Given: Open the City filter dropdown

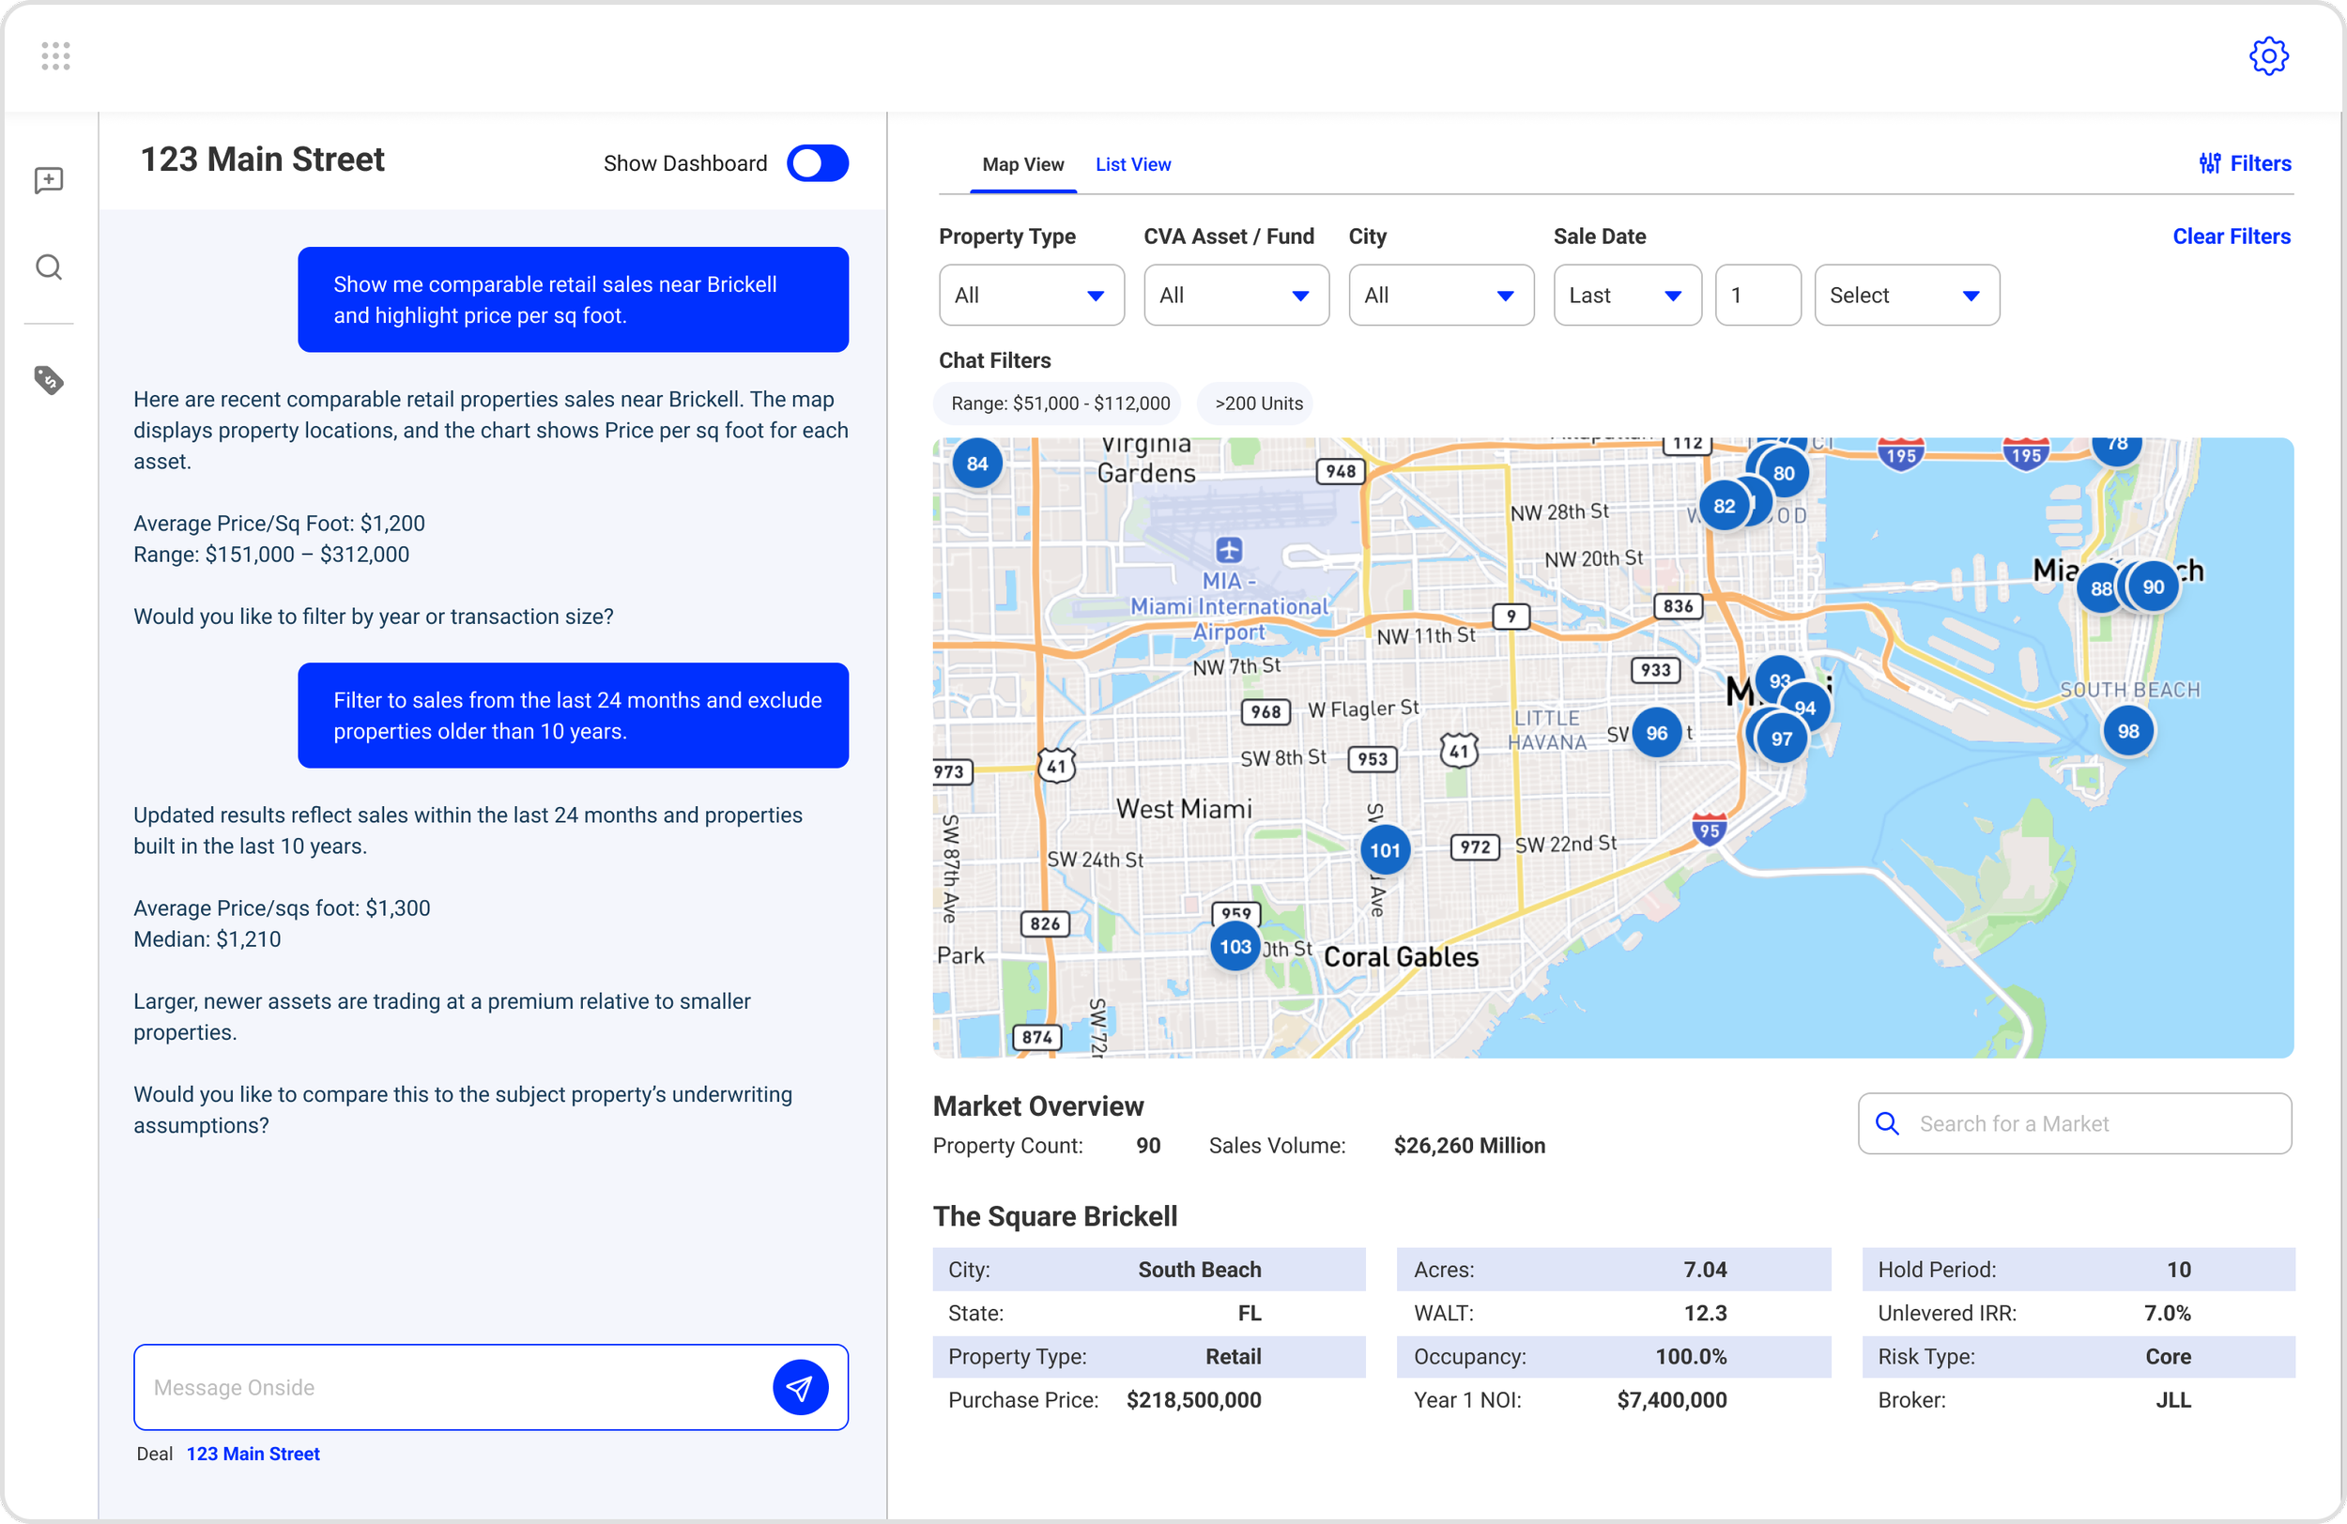Looking at the screenshot, I should (x=1440, y=295).
